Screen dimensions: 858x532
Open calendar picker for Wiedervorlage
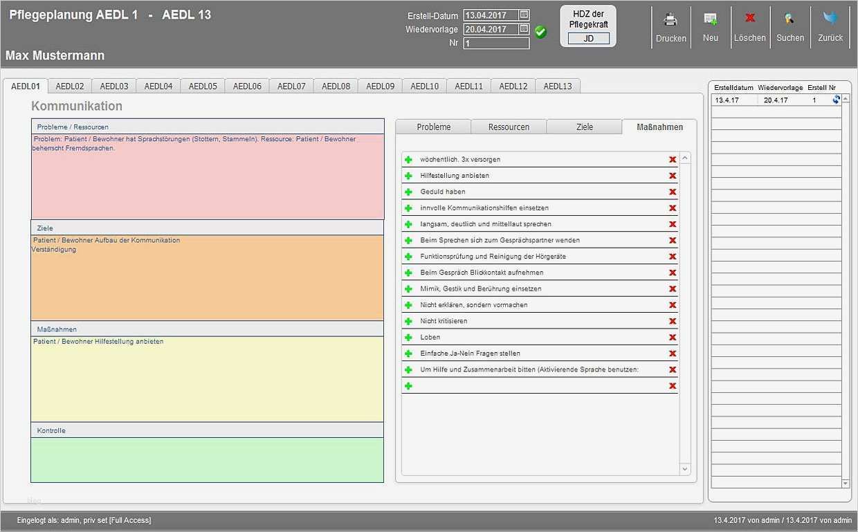(x=524, y=29)
